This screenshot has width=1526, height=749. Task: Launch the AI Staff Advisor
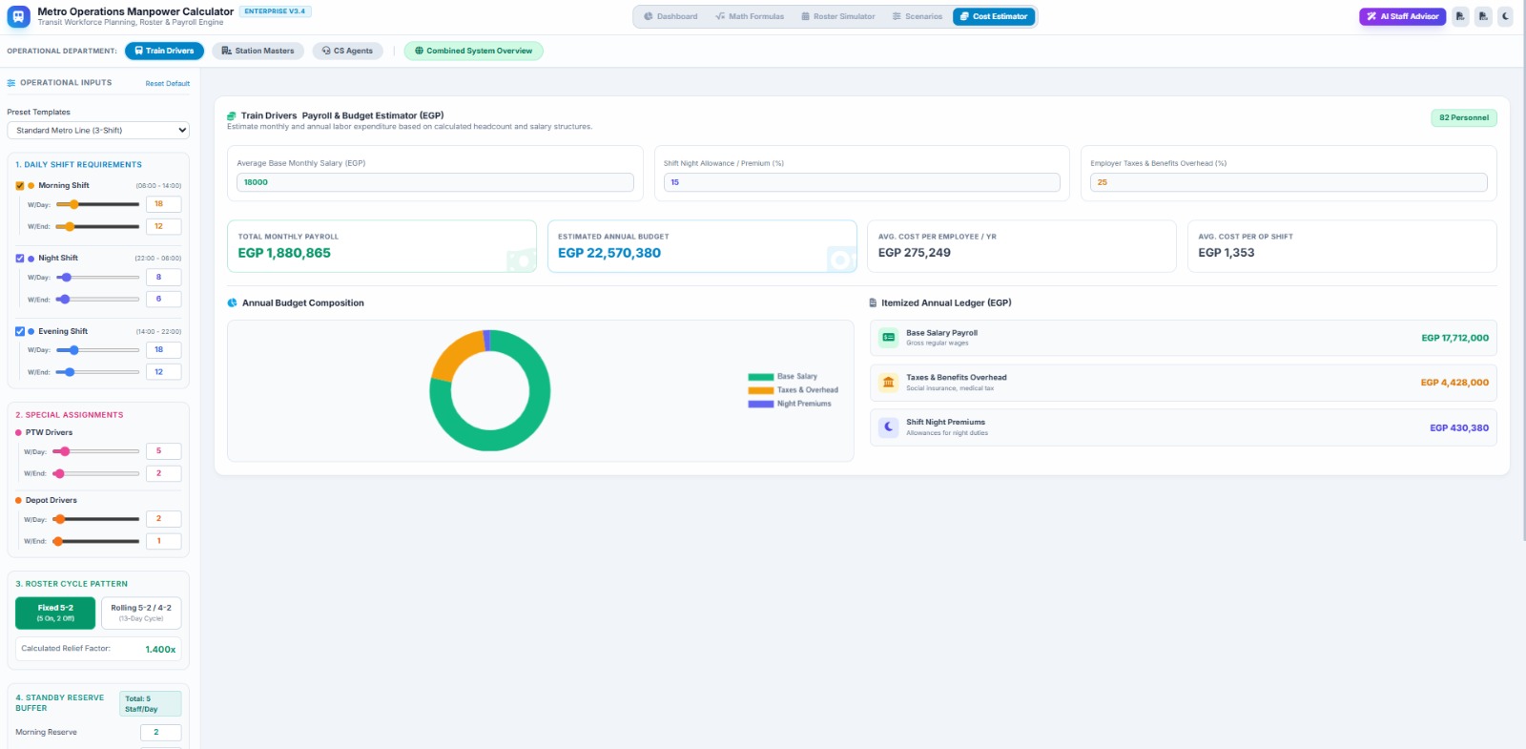click(1403, 16)
